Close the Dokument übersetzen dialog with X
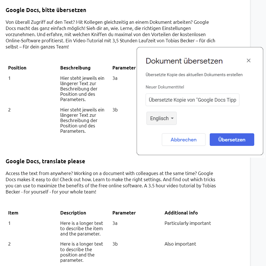The width and height of the screenshot is (266, 266). pyautogui.click(x=249, y=60)
